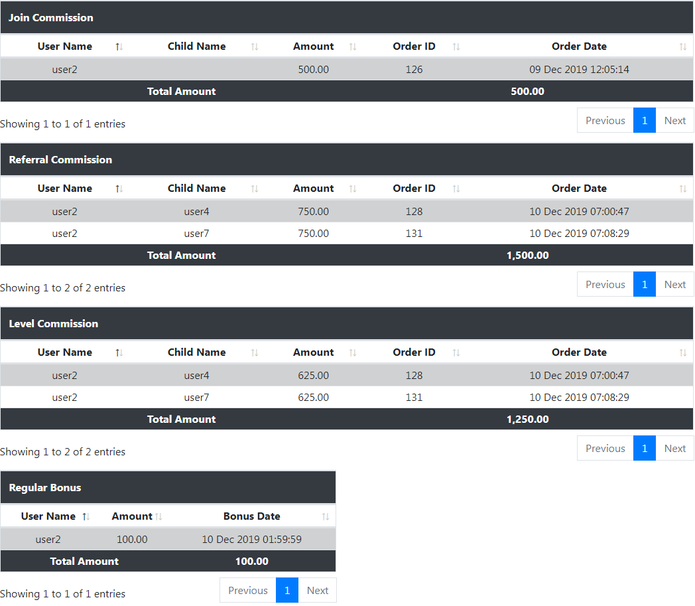This screenshot has width=695, height=606.
Task: Sort Child Name column in Referral Commission
Action: [255, 188]
